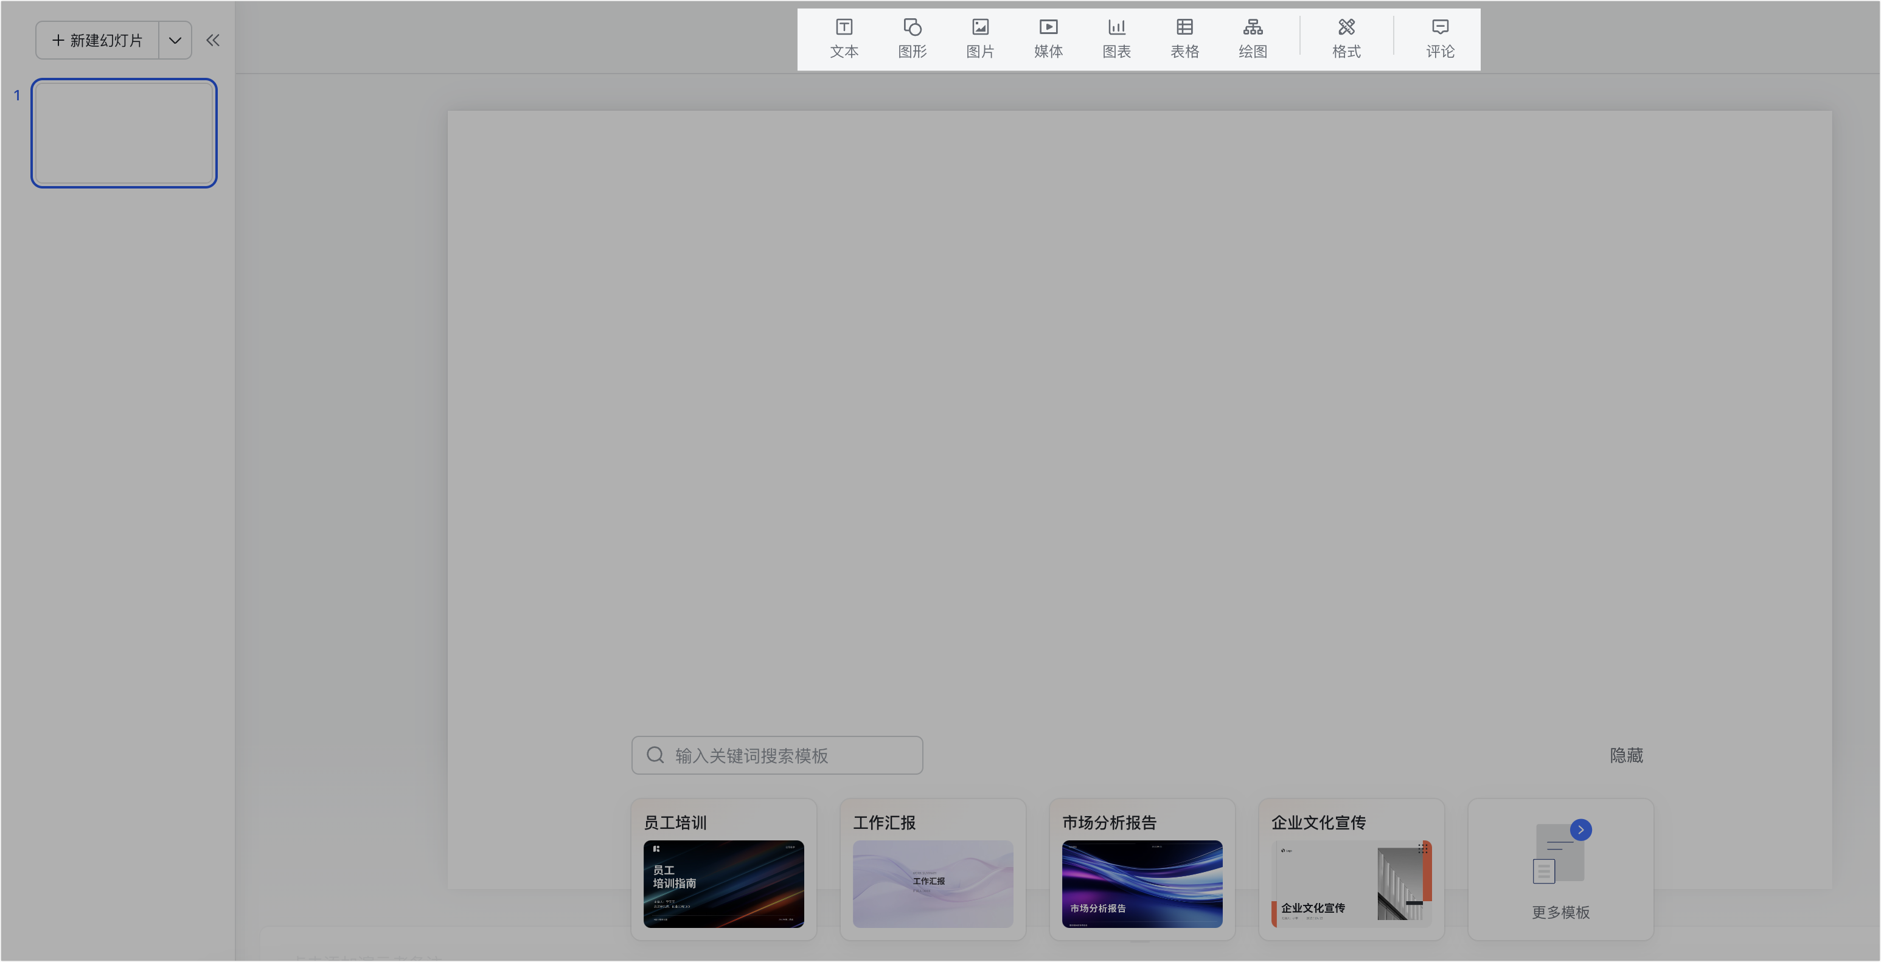Viewport: 1881px width, 962px height.
Task: Choose the 工作汇报 template card
Action: (933, 868)
